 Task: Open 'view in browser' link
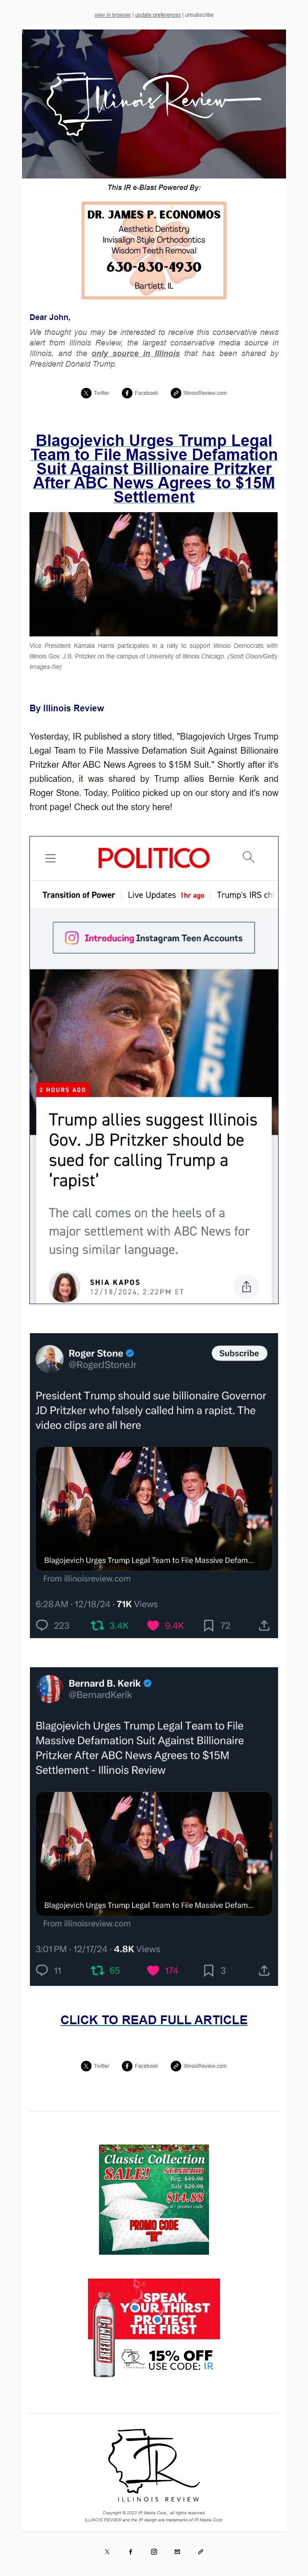pos(113,15)
